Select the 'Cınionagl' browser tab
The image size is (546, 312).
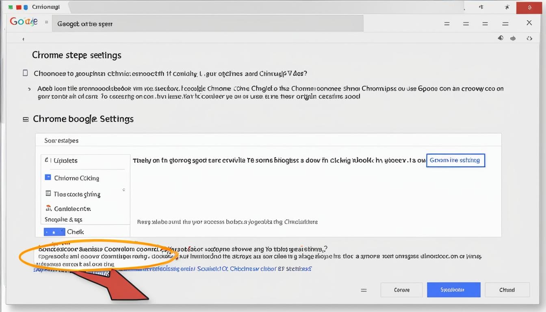pyautogui.click(x=45, y=7)
